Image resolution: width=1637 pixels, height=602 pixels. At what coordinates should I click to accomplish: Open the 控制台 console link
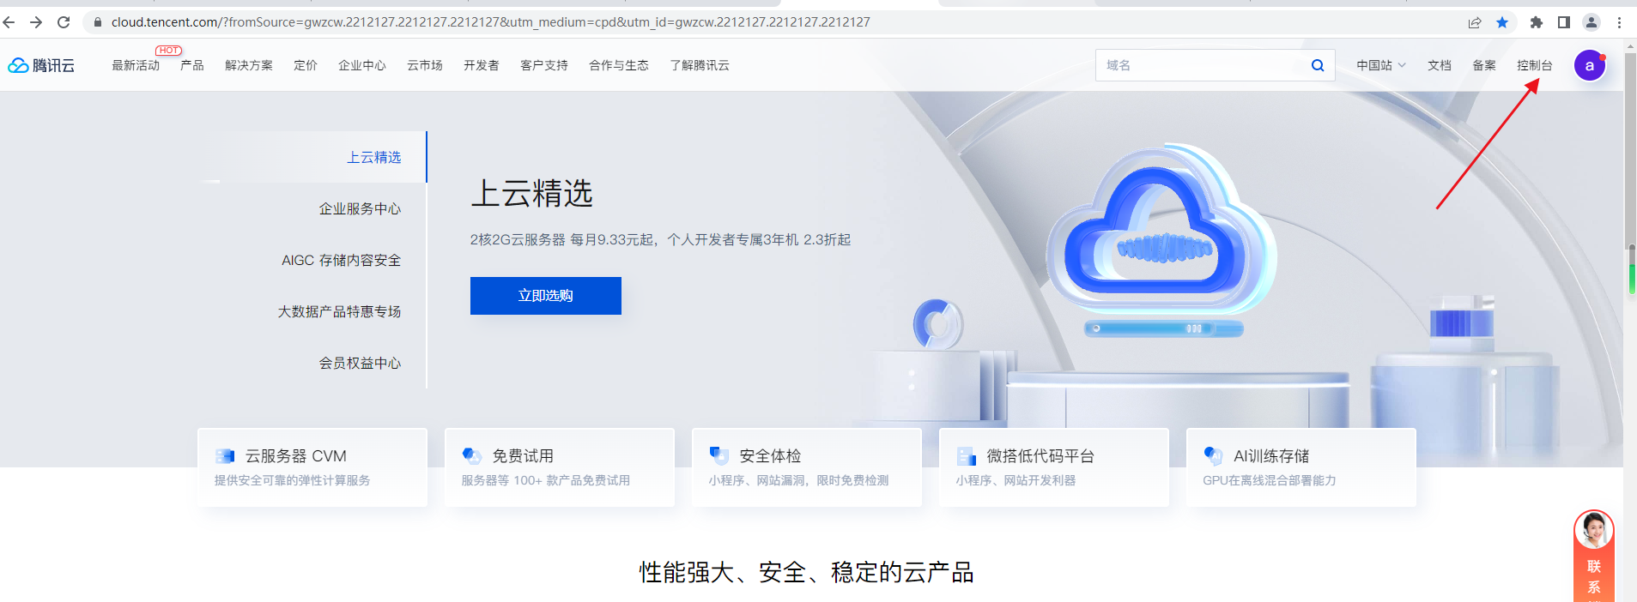(1535, 65)
